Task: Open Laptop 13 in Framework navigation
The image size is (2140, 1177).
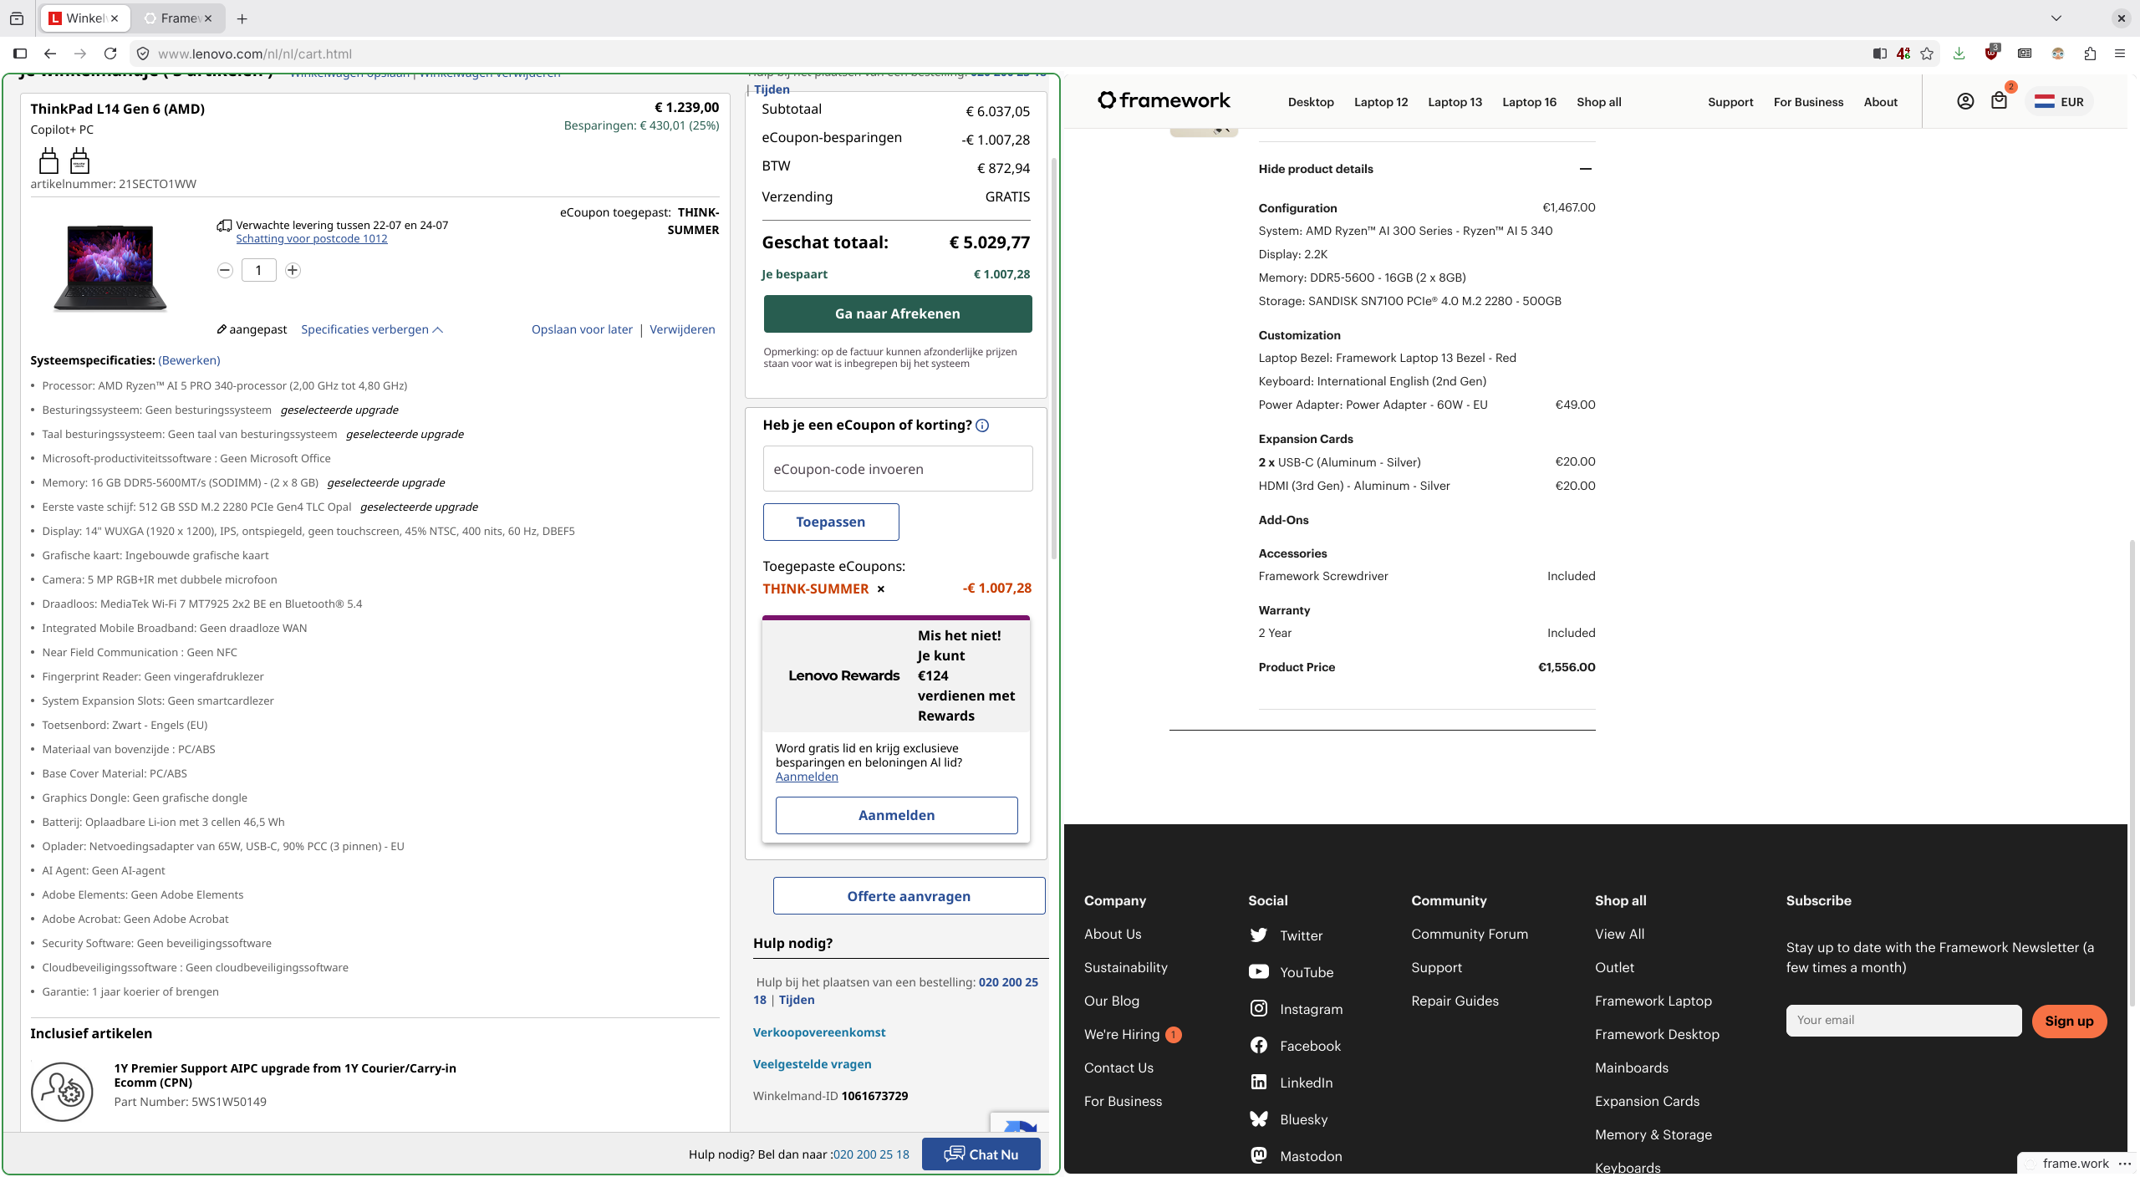Action: click(1455, 102)
